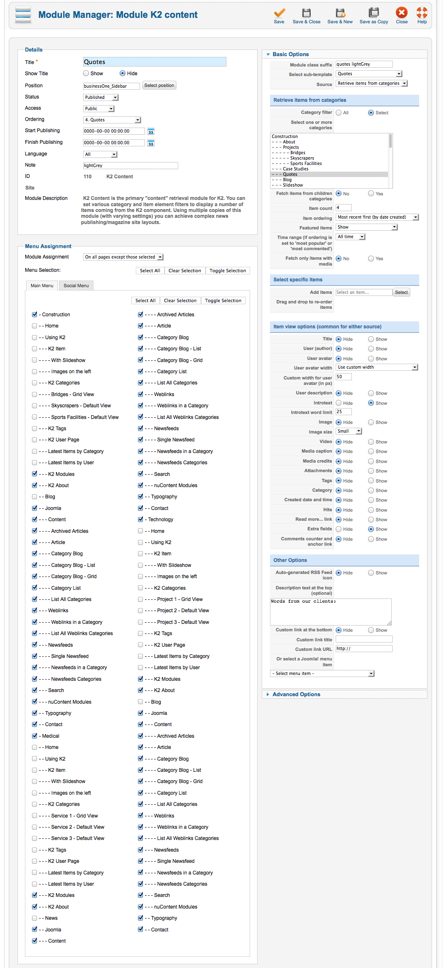The width and height of the screenshot is (447, 968).
Task: Select Show radio for Auto-generated RSS Feed icon
Action: (371, 573)
